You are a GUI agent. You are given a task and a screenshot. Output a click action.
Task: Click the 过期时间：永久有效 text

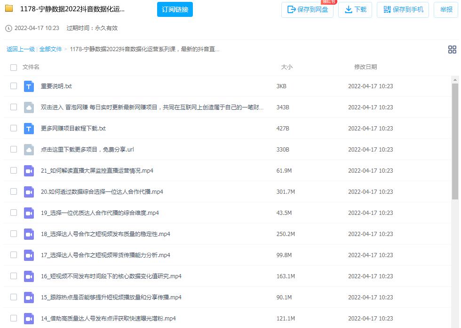pos(92,28)
